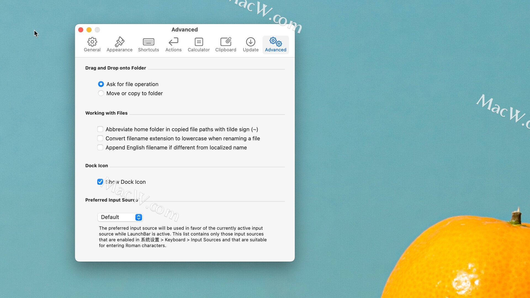Open the Appearance preferences tab

tap(120, 45)
